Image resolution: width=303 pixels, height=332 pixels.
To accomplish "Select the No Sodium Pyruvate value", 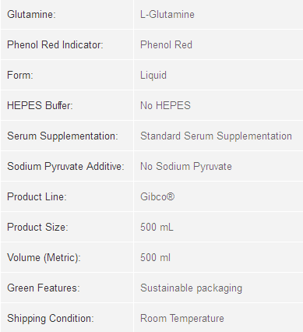I will pos(186,166).
